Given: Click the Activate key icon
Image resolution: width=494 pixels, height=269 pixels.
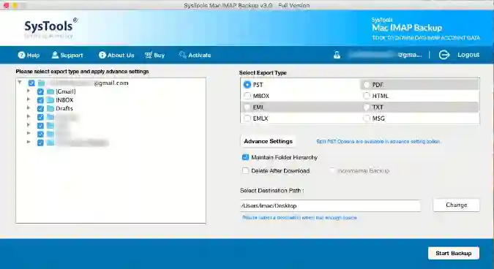Looking at the screenshot, I should (x=182, y=55).
